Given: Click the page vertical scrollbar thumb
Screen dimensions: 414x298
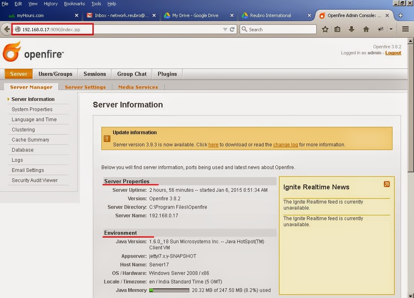Looking at the screenshot, I should pyautogui.click(x=411, y=108).
